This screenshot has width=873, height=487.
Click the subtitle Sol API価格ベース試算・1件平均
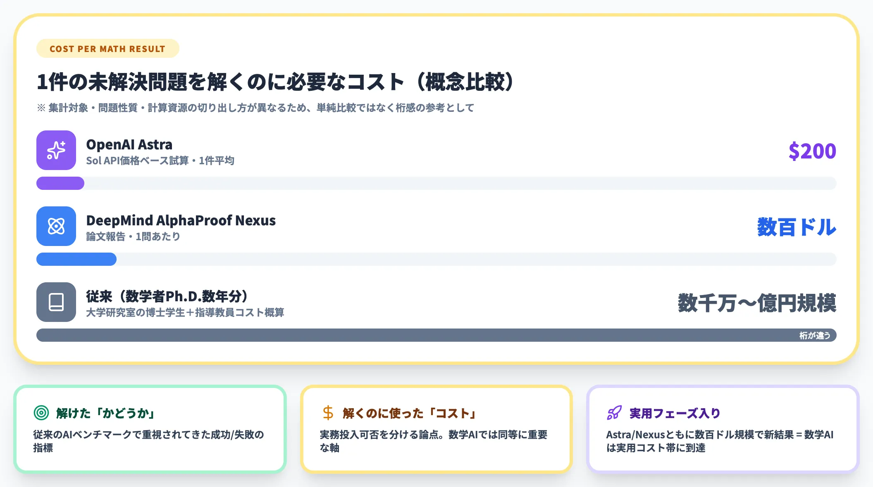pos(160,161)
